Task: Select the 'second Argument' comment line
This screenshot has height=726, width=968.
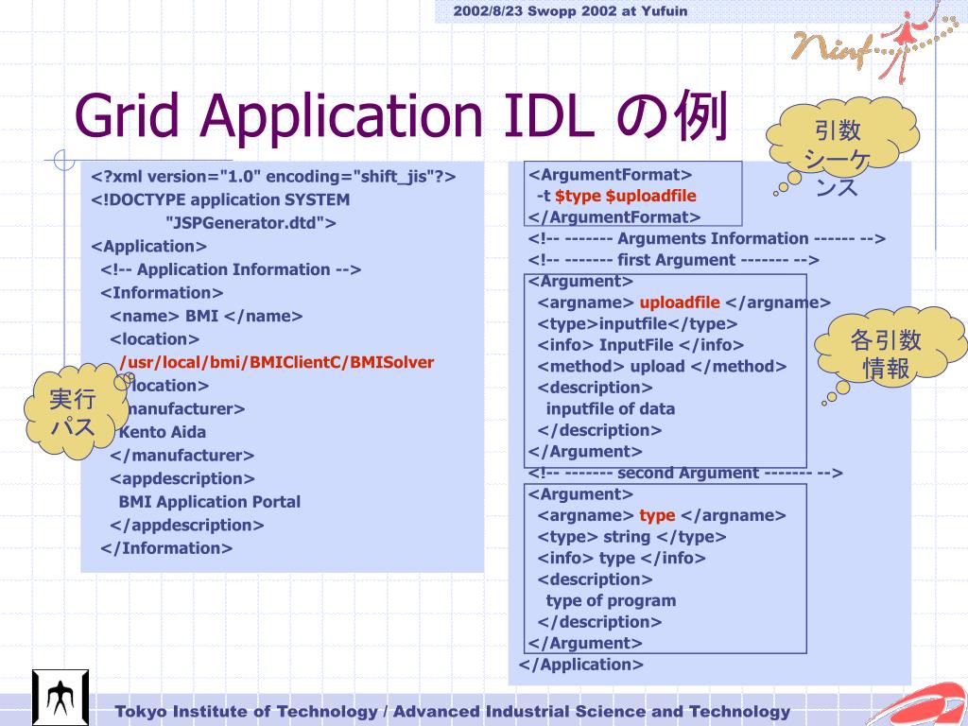Action: click(x=685, y=473)
